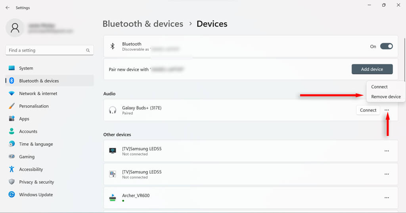Open Network & internet wifi icon
Viewport: 406px width, 213px height.
11,93
